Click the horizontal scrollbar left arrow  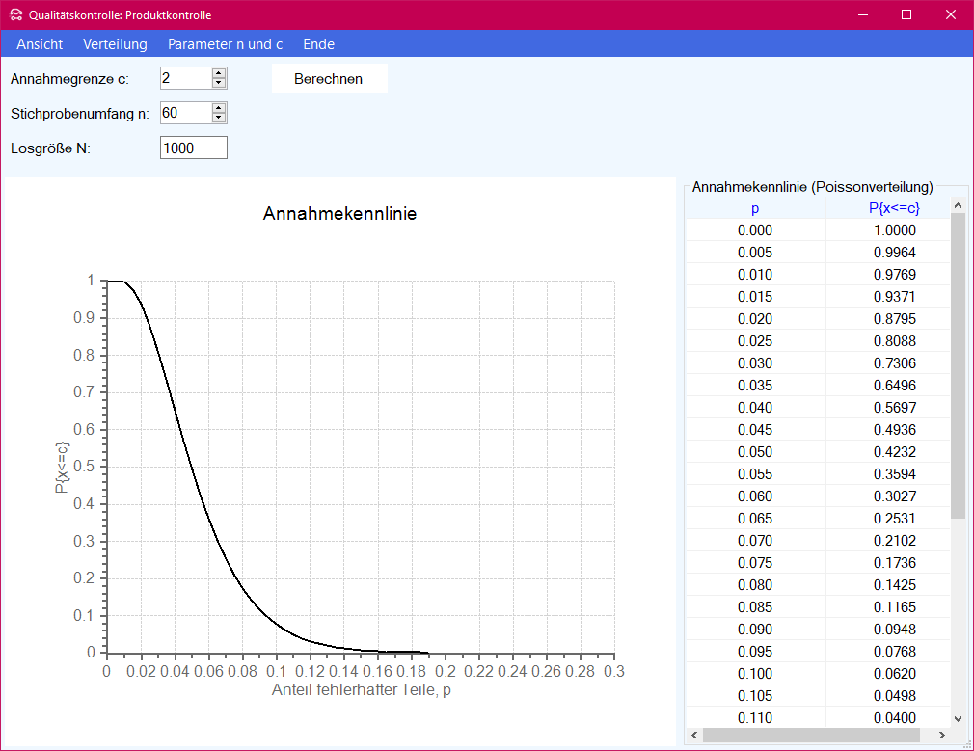[x=694, y=736]
